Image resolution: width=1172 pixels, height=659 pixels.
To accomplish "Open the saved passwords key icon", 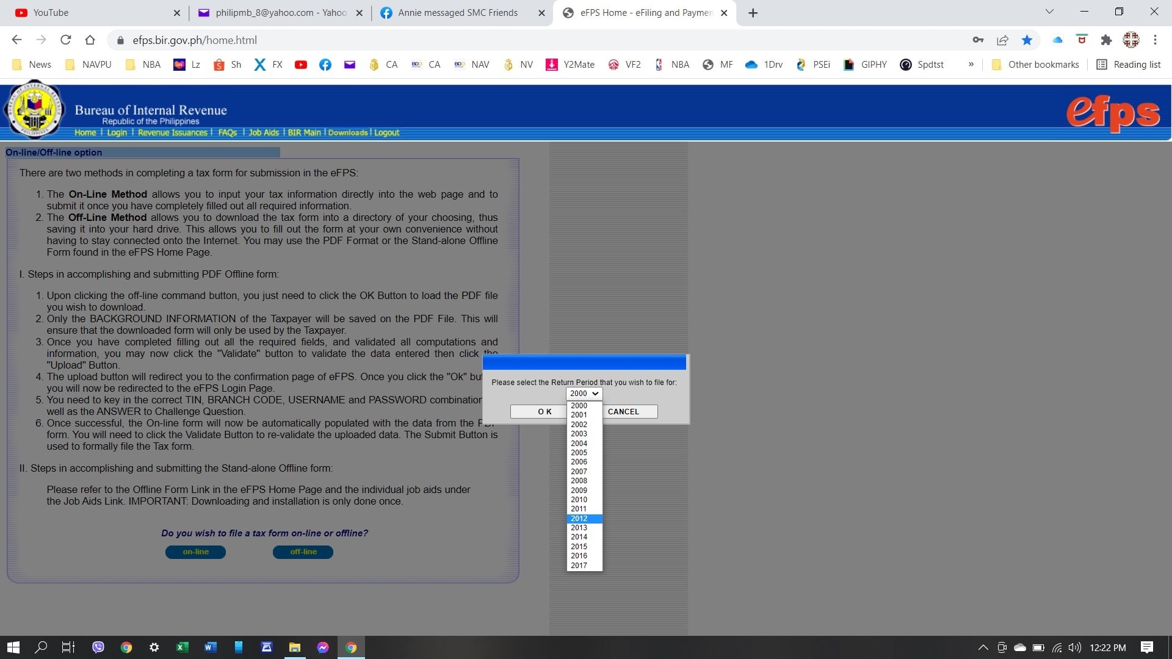I will (978, 40).
